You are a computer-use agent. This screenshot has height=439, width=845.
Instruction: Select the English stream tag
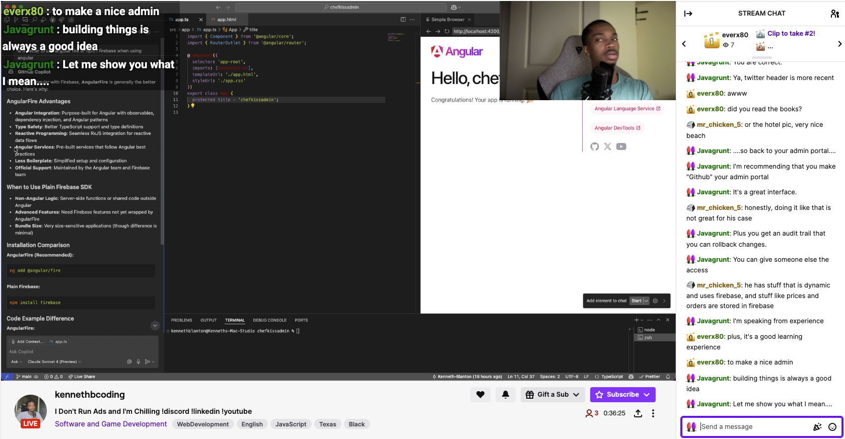tap(252, 424)
